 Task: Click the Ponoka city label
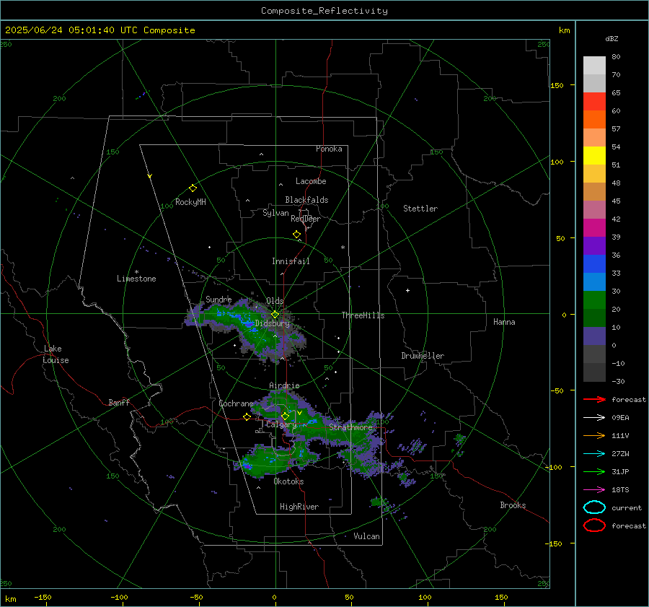[329, 149]
